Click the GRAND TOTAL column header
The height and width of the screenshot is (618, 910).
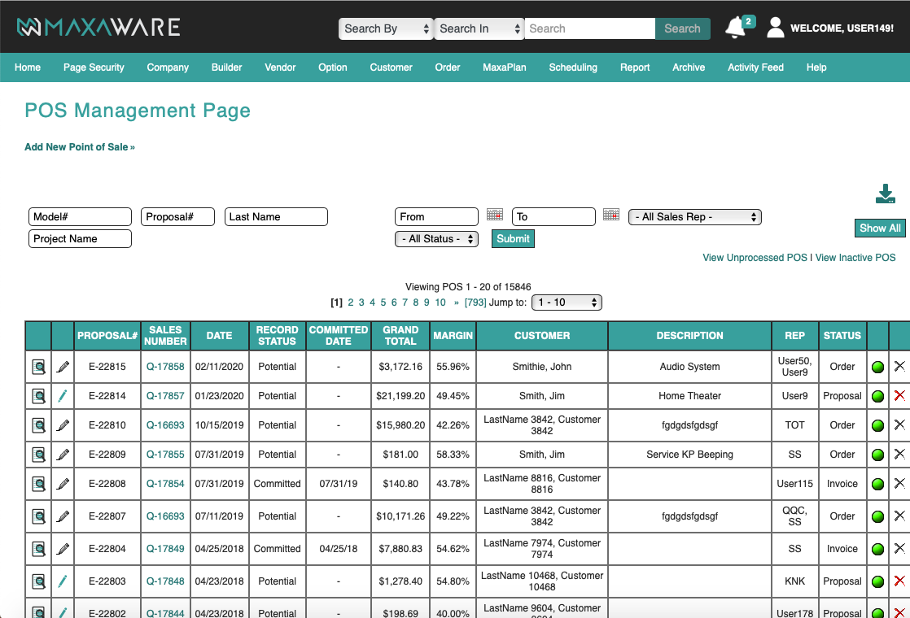[x=400, y=336]
